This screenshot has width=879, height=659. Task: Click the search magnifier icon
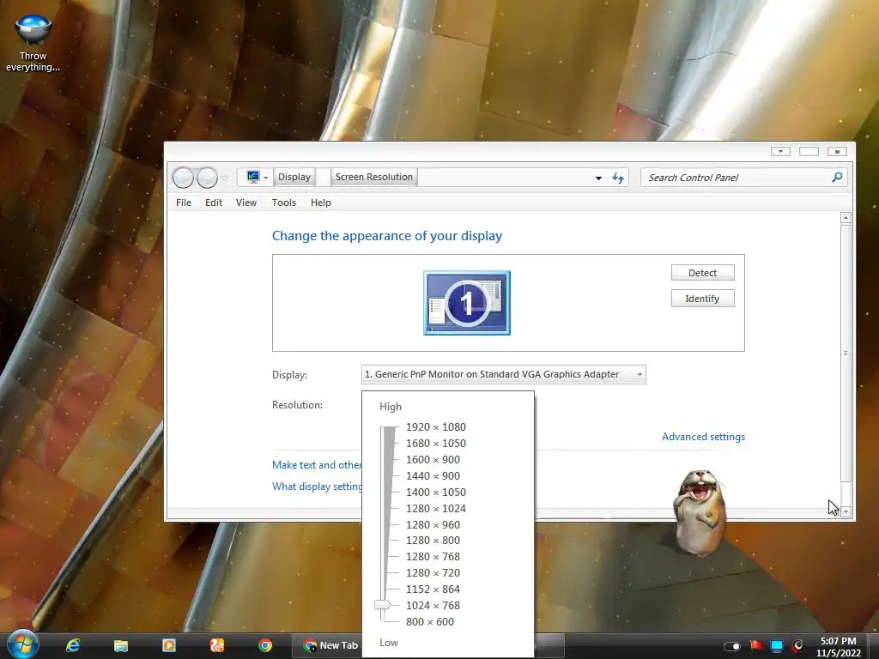tap(837, 177)
